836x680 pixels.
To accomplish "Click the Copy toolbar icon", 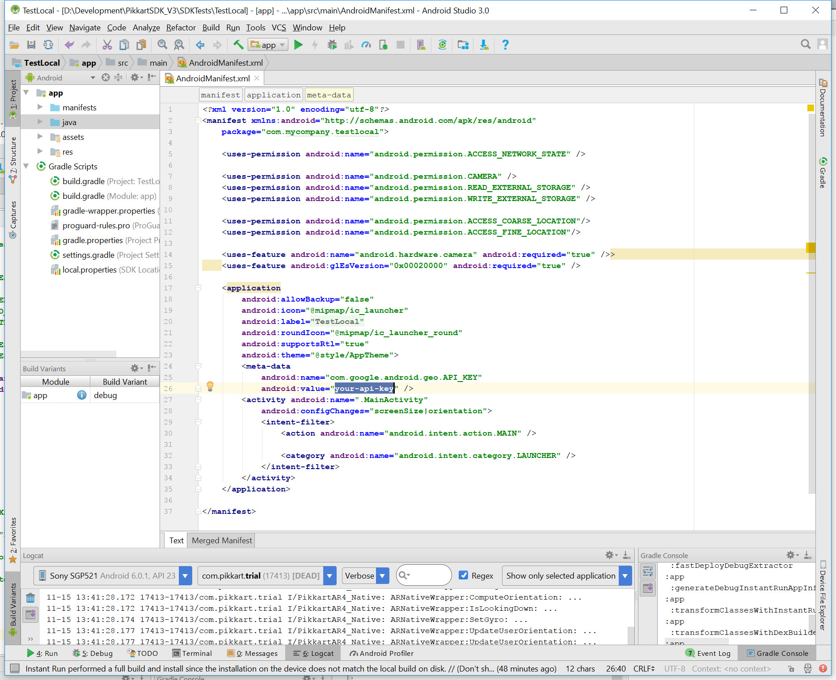I will 124,45.
